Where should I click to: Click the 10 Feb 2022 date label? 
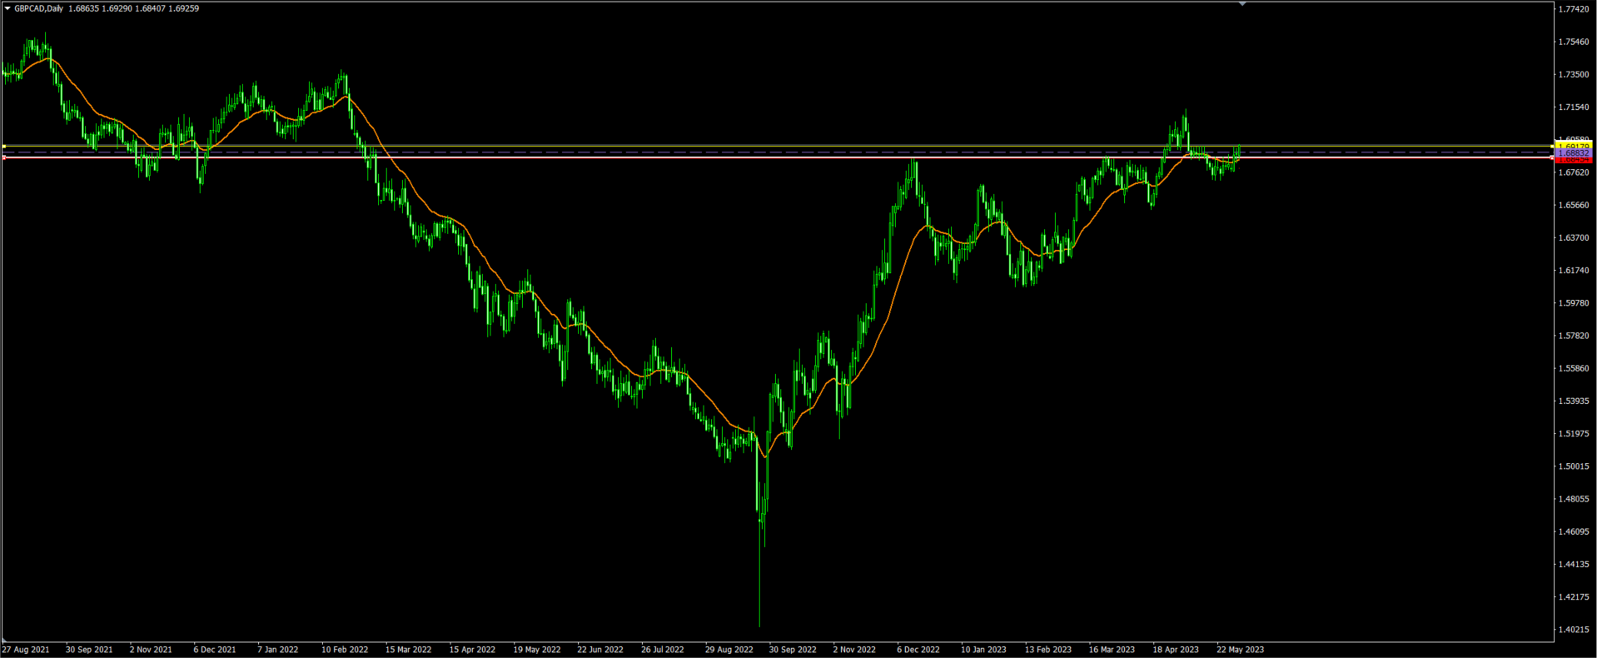pos(345,650)
